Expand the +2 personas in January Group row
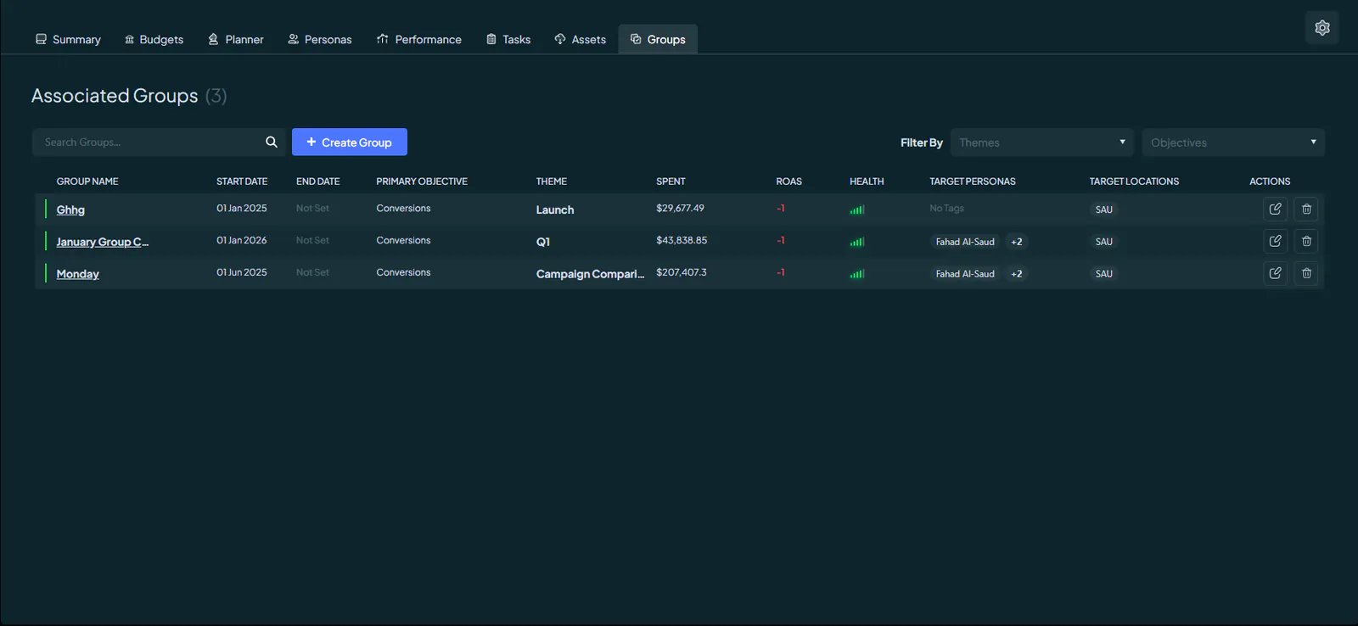 click(x=1017, y=242)
